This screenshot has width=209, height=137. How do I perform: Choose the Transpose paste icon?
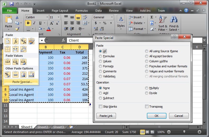[23, 49]
